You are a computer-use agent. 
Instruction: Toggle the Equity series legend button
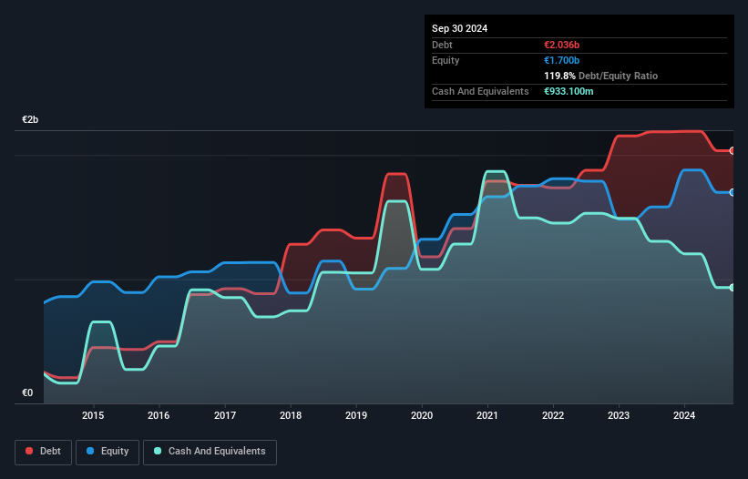(108, 452)
